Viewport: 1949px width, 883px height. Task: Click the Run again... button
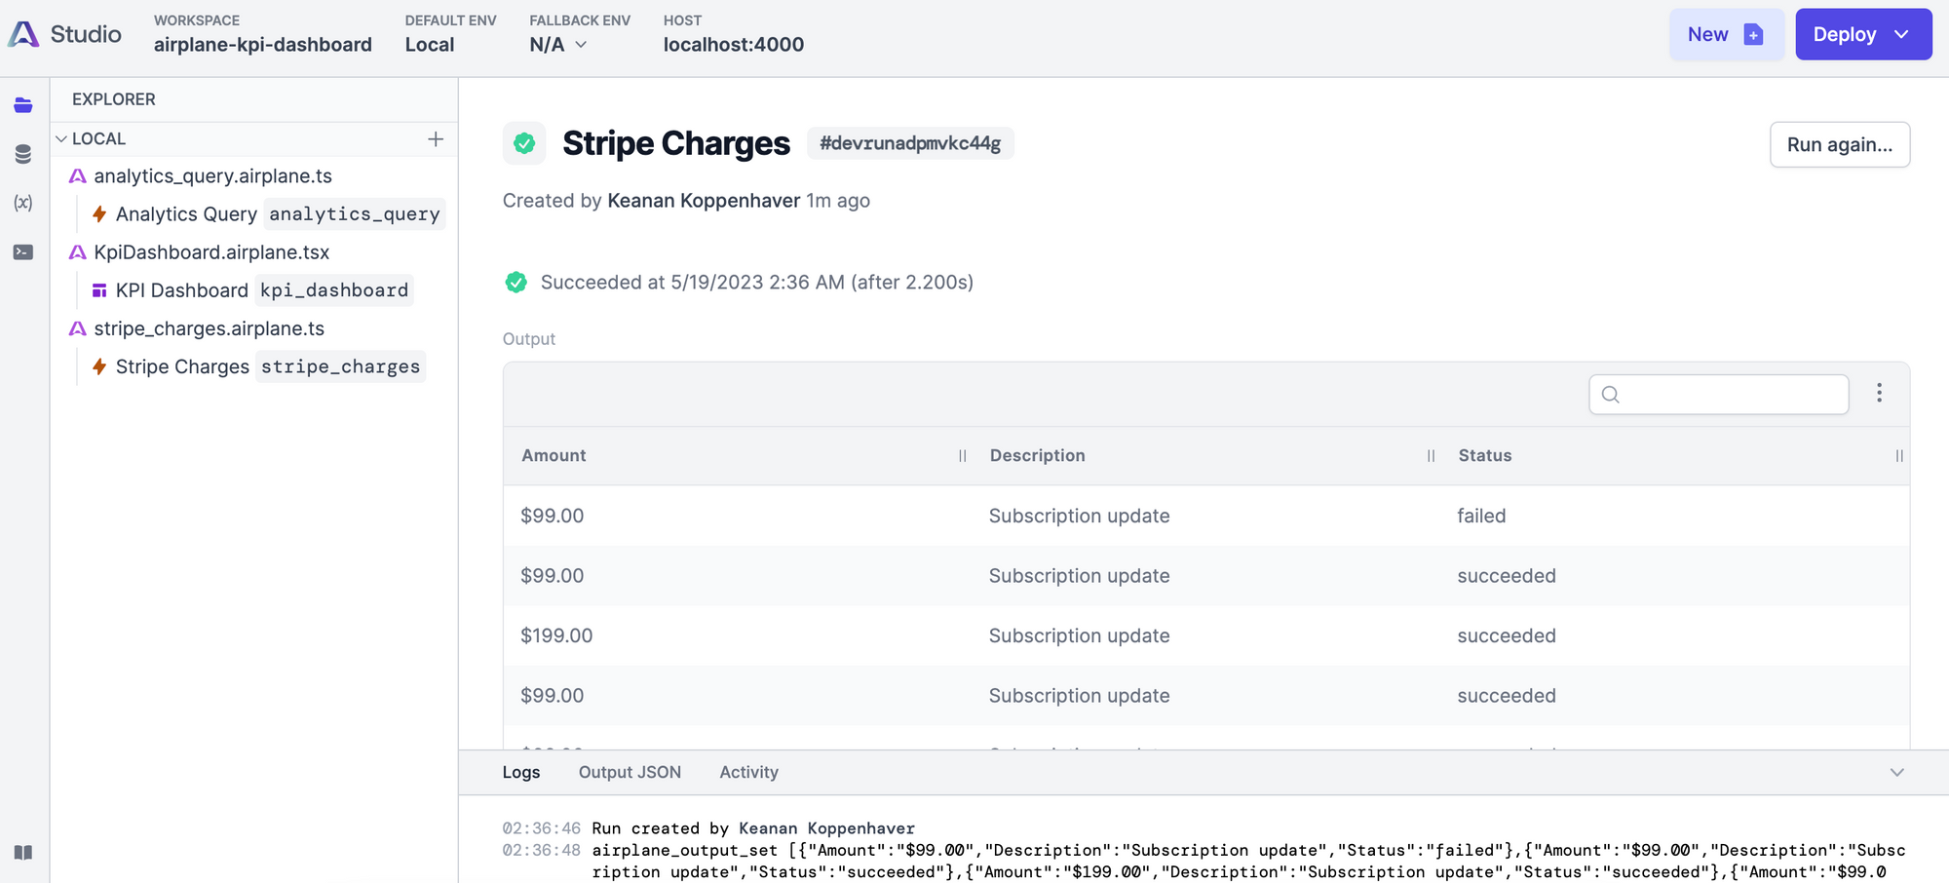coord(1840,144)
